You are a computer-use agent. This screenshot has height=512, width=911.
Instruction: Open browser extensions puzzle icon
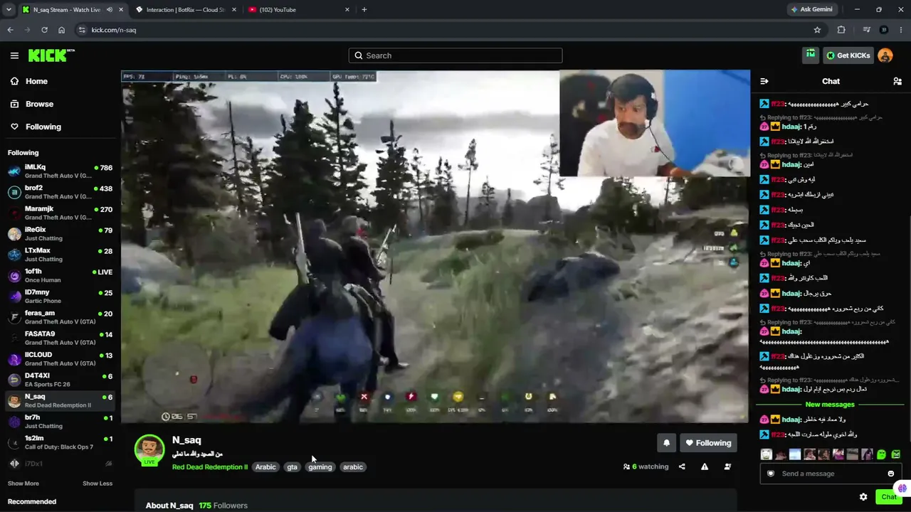841,30
